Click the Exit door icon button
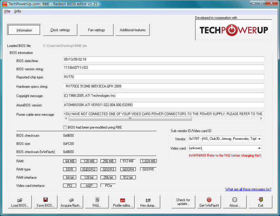280x216 pixels. pyautogui.click(x=260, y=202)
